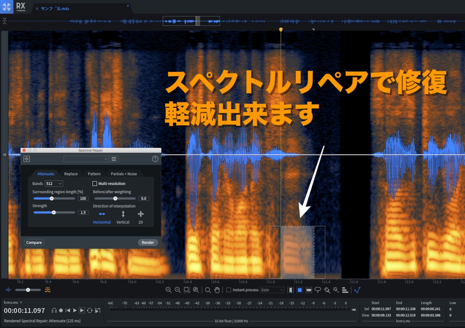Click the View Start time 00:00:09.133
The image size is (465, 328).
[x=382, y=315]
